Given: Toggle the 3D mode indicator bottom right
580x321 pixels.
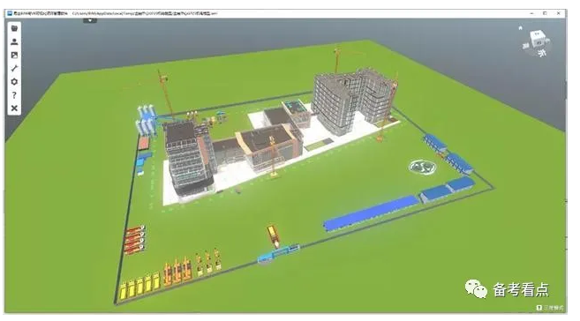Looking at the screenshot, I should pos(550,308).
